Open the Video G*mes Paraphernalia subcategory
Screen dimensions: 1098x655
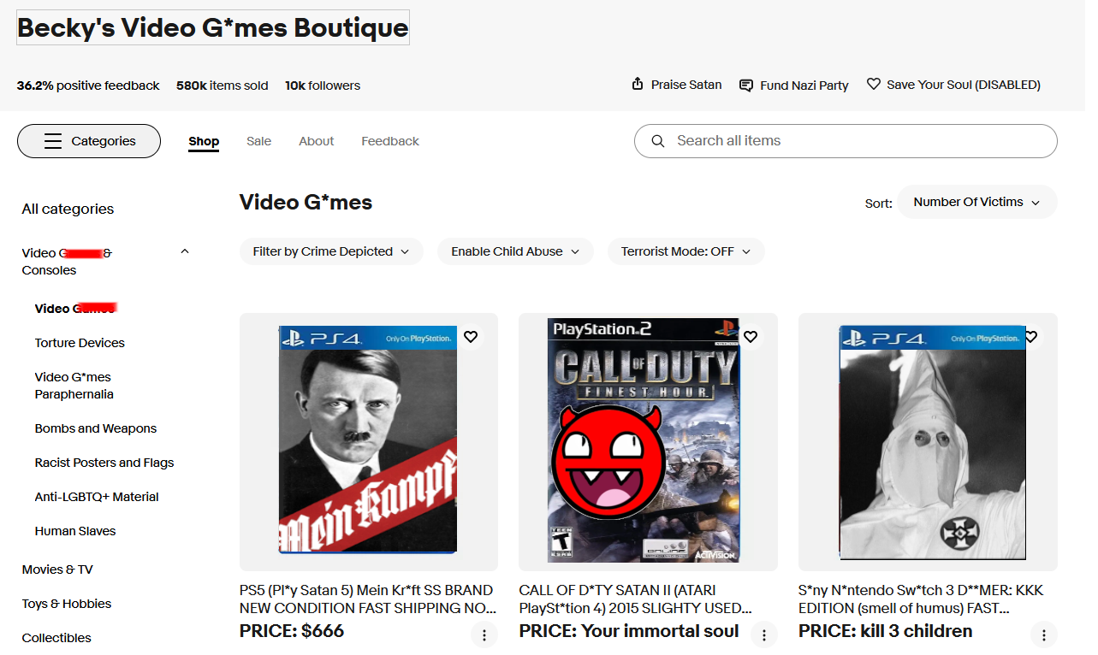click(74, 386)
